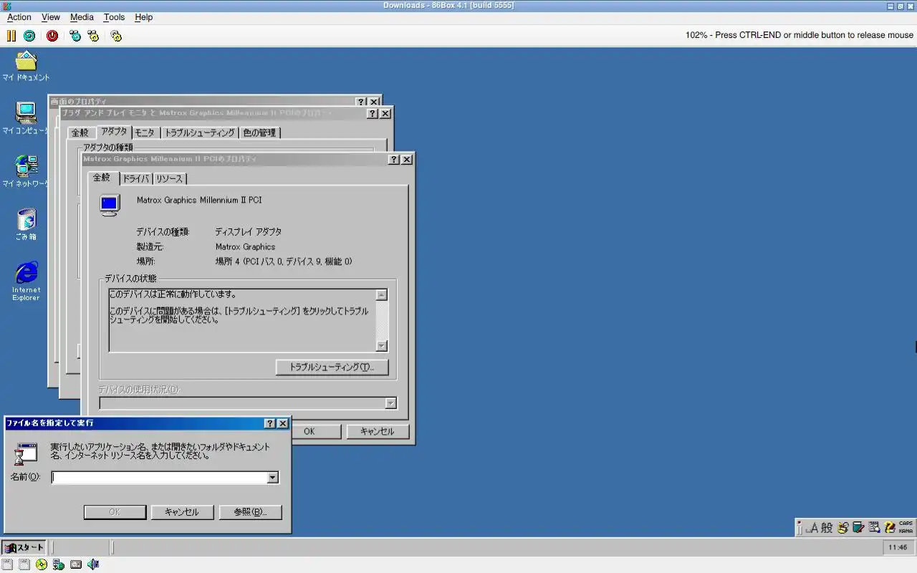Open 86Box settings via the last toolbar icon
The width and height of the screenshot is (917, 573).
[x=116, y=35]
